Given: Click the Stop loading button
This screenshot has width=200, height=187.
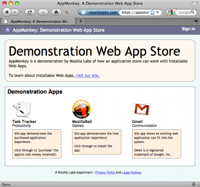Looking at the screenshot, I should pos(43,12).
